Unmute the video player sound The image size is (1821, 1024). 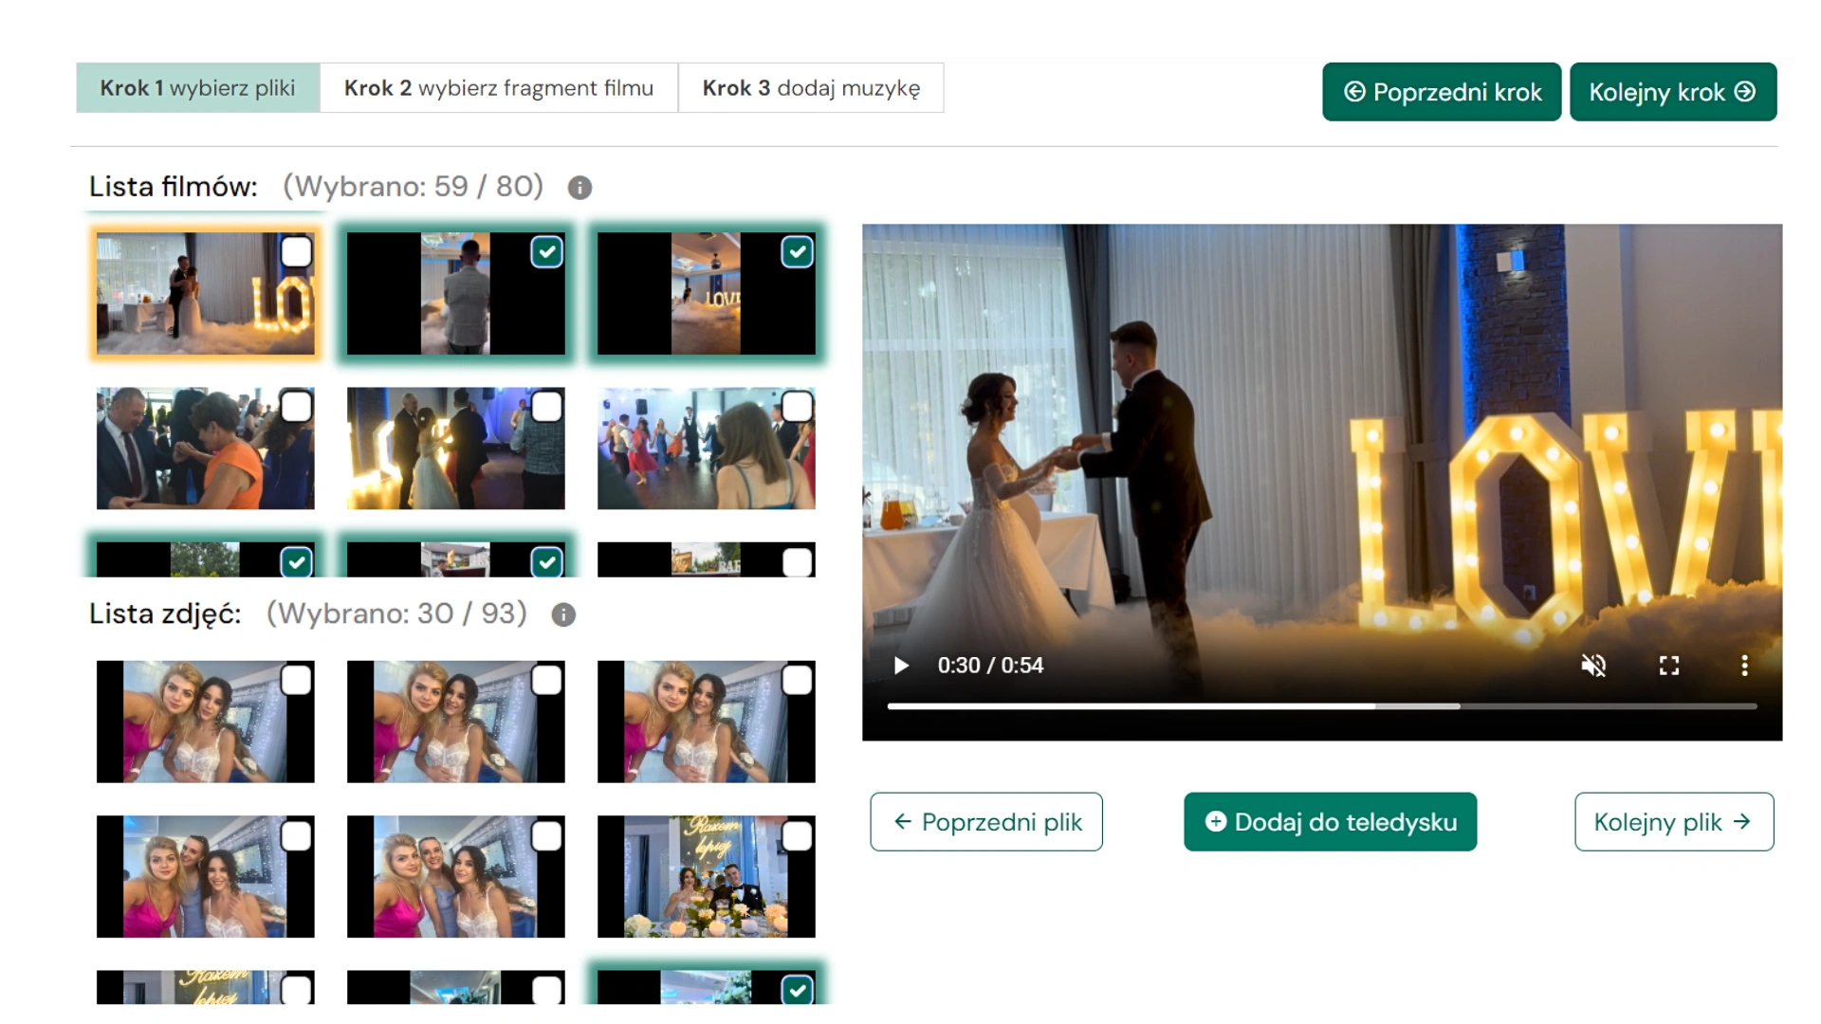pyautogui.click(x=1593, y=666)
